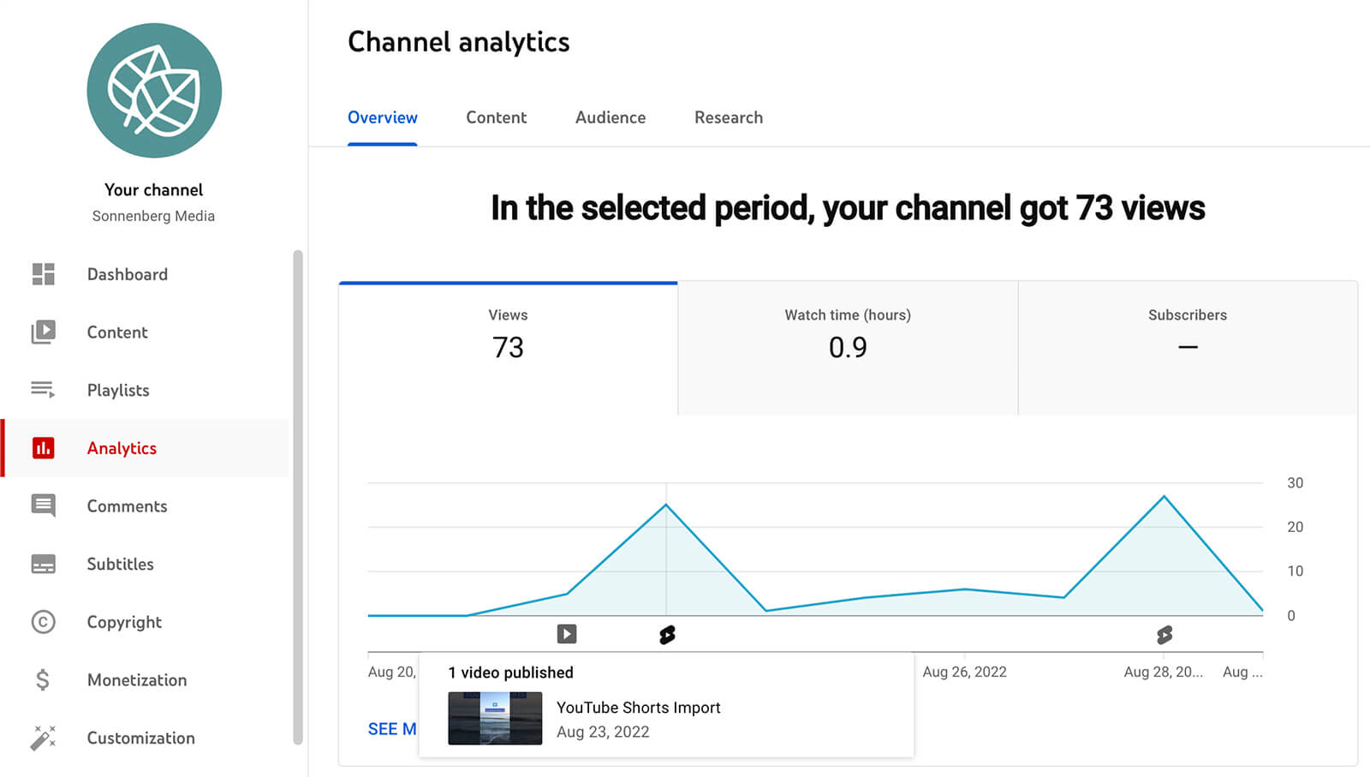Select the Shorts marker near August 28

[x=1164, y=634]
